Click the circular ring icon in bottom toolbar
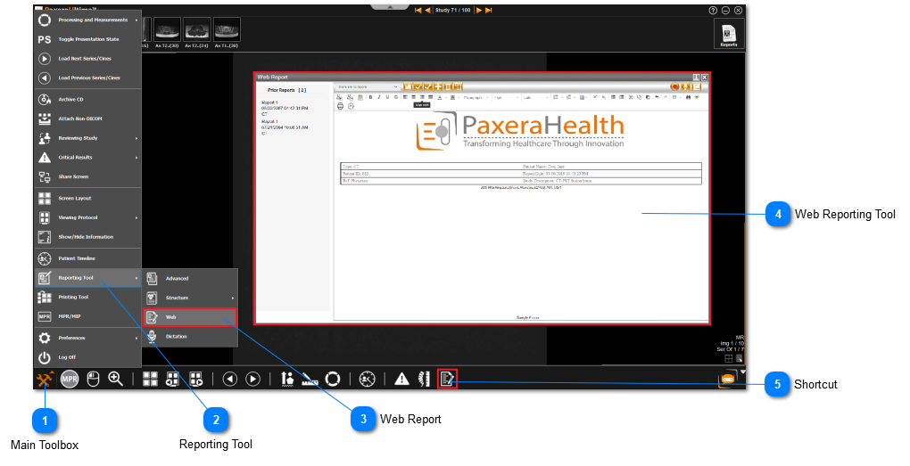The height and width of the screenshot is (466, 910). tap(333, 379)
